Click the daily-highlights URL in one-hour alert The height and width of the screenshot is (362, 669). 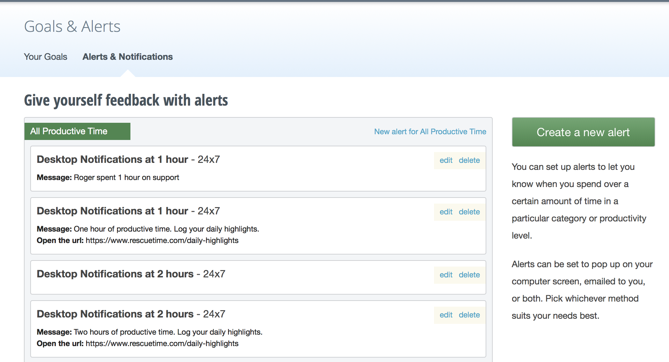pyautogui.click(x=162, y=240)
